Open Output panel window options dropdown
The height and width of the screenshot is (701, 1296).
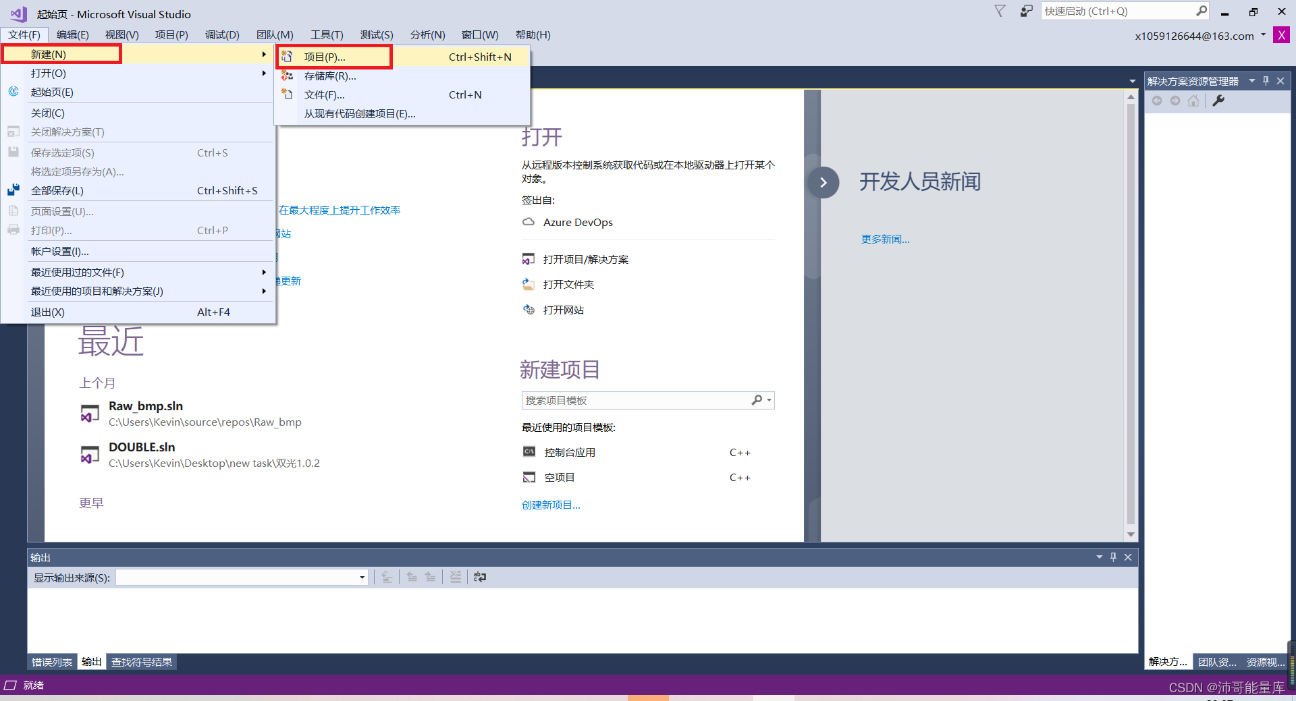point(1100,557)
